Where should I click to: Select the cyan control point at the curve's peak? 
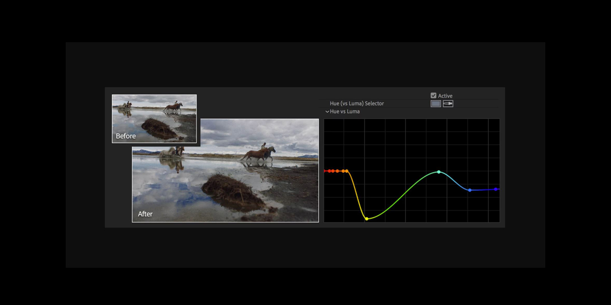[x=438, y=172]
